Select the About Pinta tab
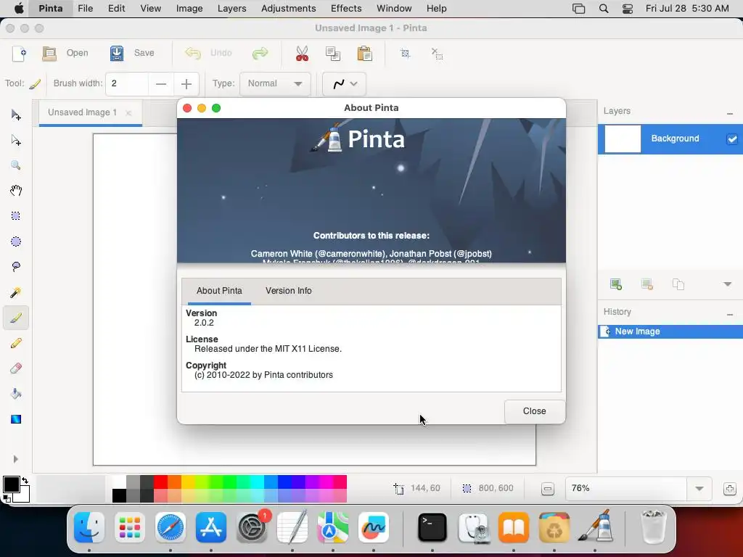This screenshot has width=743, height=557. (219, 291)
